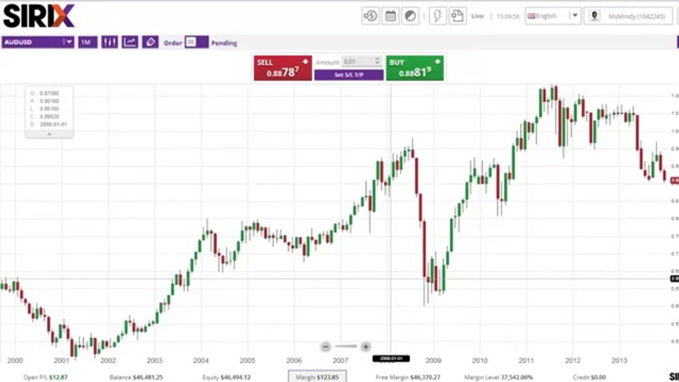The height and width of the screenshot is (382, 679).
Task: Collapse the OHLC info box arrow
Action: click(x=49, y=134)
